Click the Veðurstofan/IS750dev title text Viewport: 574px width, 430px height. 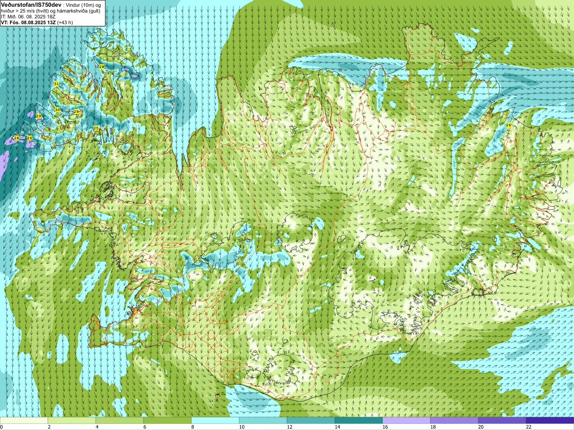(x=31, y=4)
